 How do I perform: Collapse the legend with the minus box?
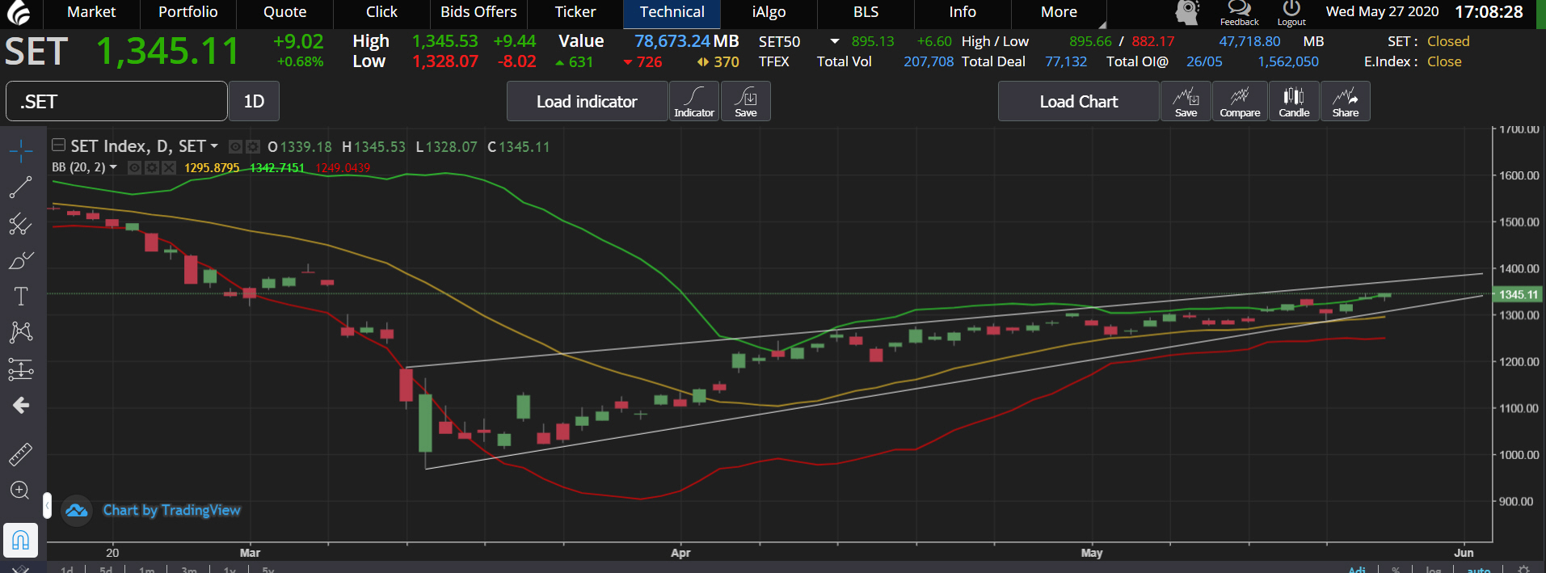58,145
